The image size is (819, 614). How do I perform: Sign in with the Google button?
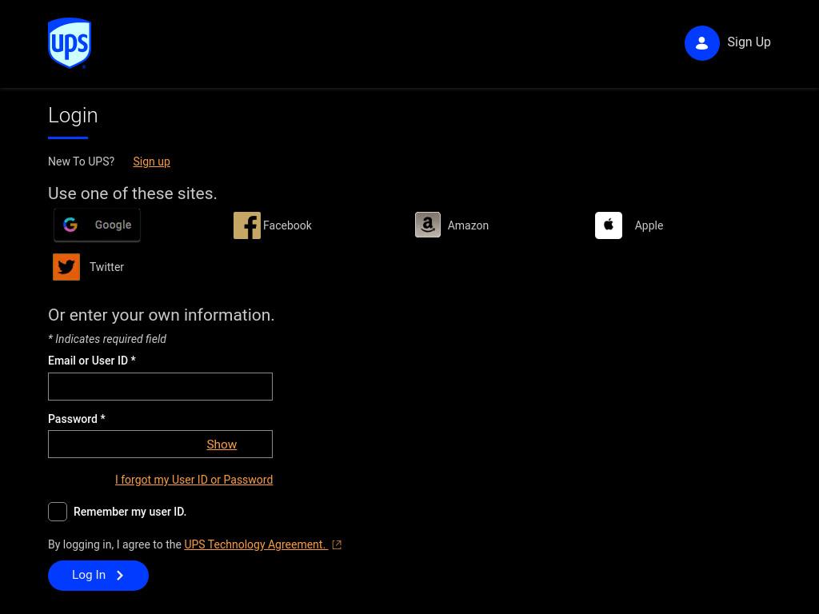coord(97,225)
